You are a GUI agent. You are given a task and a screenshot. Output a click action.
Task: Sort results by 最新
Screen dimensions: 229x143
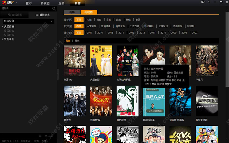pos(68,41)
